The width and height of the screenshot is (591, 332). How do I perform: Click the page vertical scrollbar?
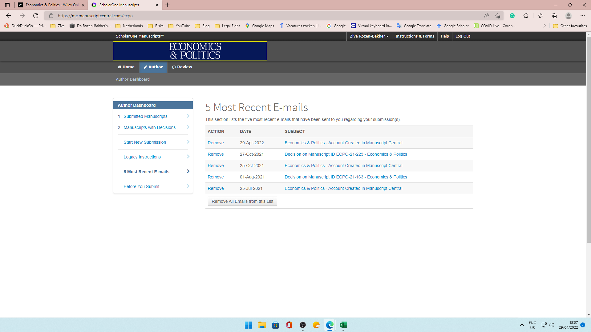589,140
